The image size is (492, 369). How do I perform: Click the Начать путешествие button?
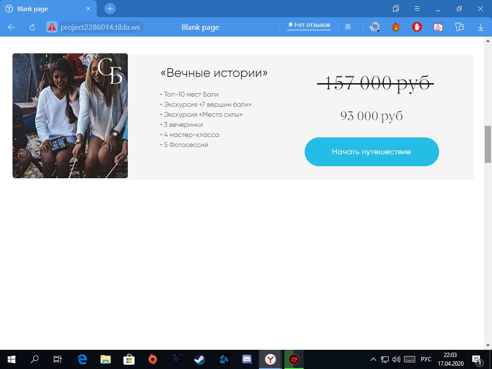pos(371,152)
